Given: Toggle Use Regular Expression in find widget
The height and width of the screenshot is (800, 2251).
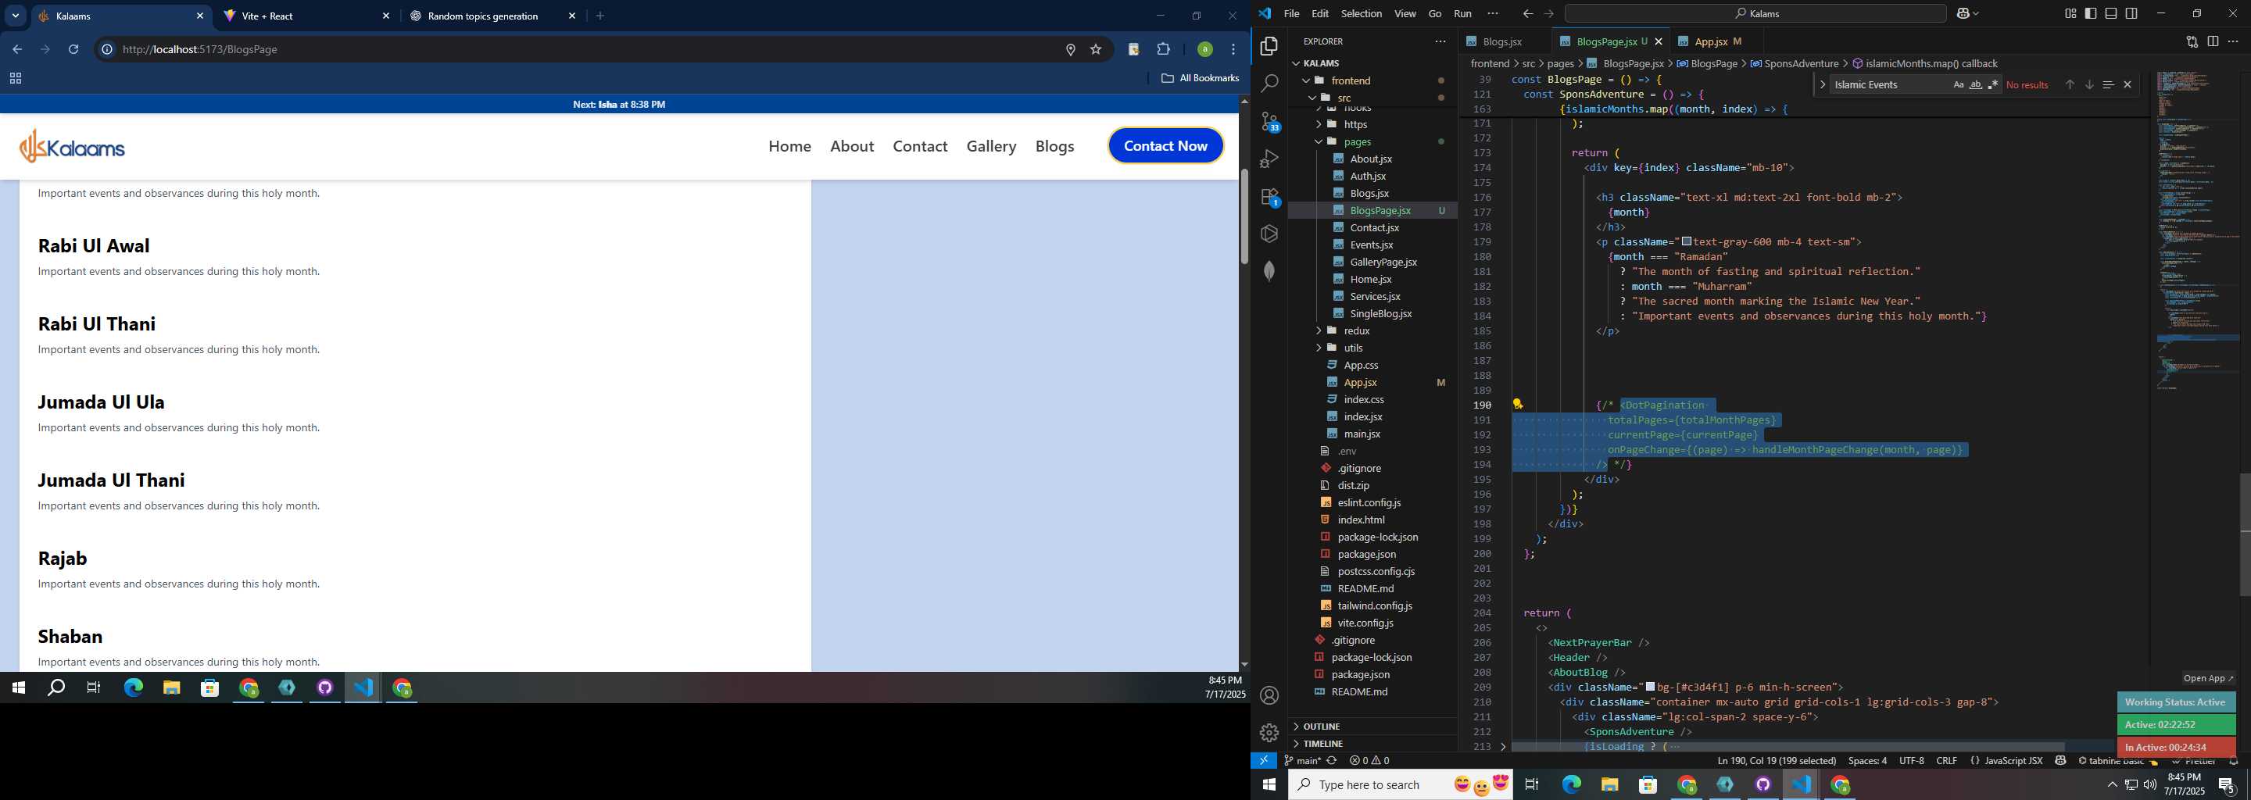Looking at the screenshot, I should pyautogui.click(x=1993, y=84).
